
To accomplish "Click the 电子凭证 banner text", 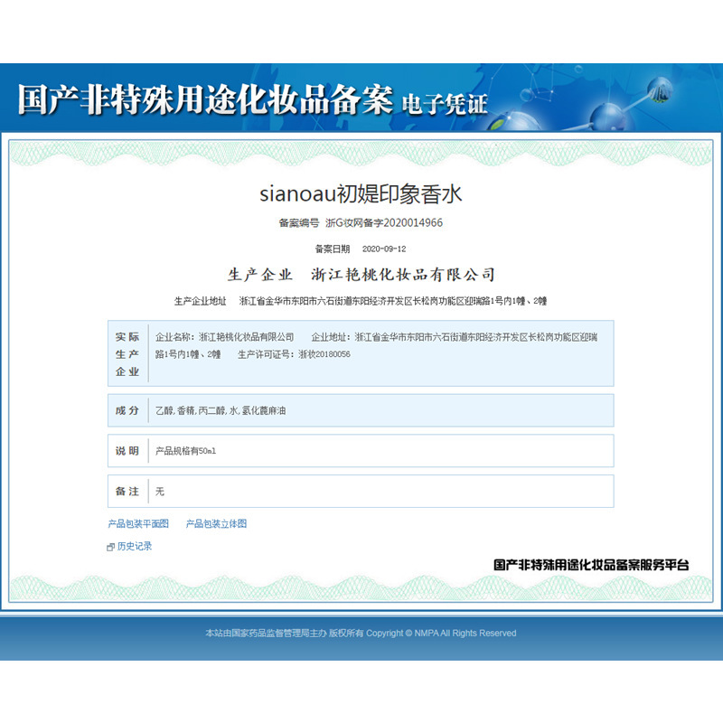I will (445, 103).
